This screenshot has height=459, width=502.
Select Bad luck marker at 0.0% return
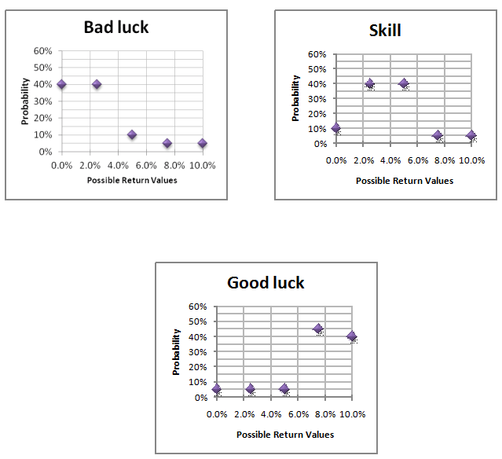coord(61,84)
